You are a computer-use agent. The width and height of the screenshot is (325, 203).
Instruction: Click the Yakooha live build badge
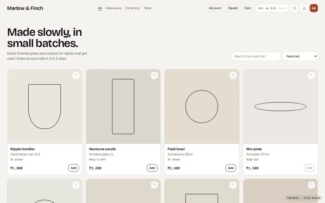click(304, 198)
